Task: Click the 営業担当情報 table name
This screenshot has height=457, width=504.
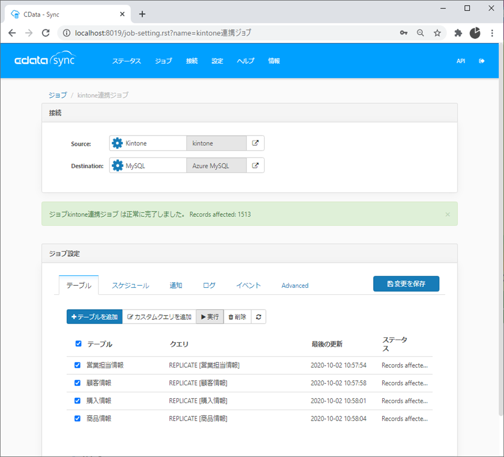Action: pyautogui.click(x=105, y=365)
